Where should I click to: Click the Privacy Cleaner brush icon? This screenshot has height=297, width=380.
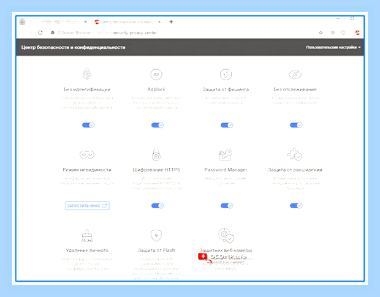point(87,235)
